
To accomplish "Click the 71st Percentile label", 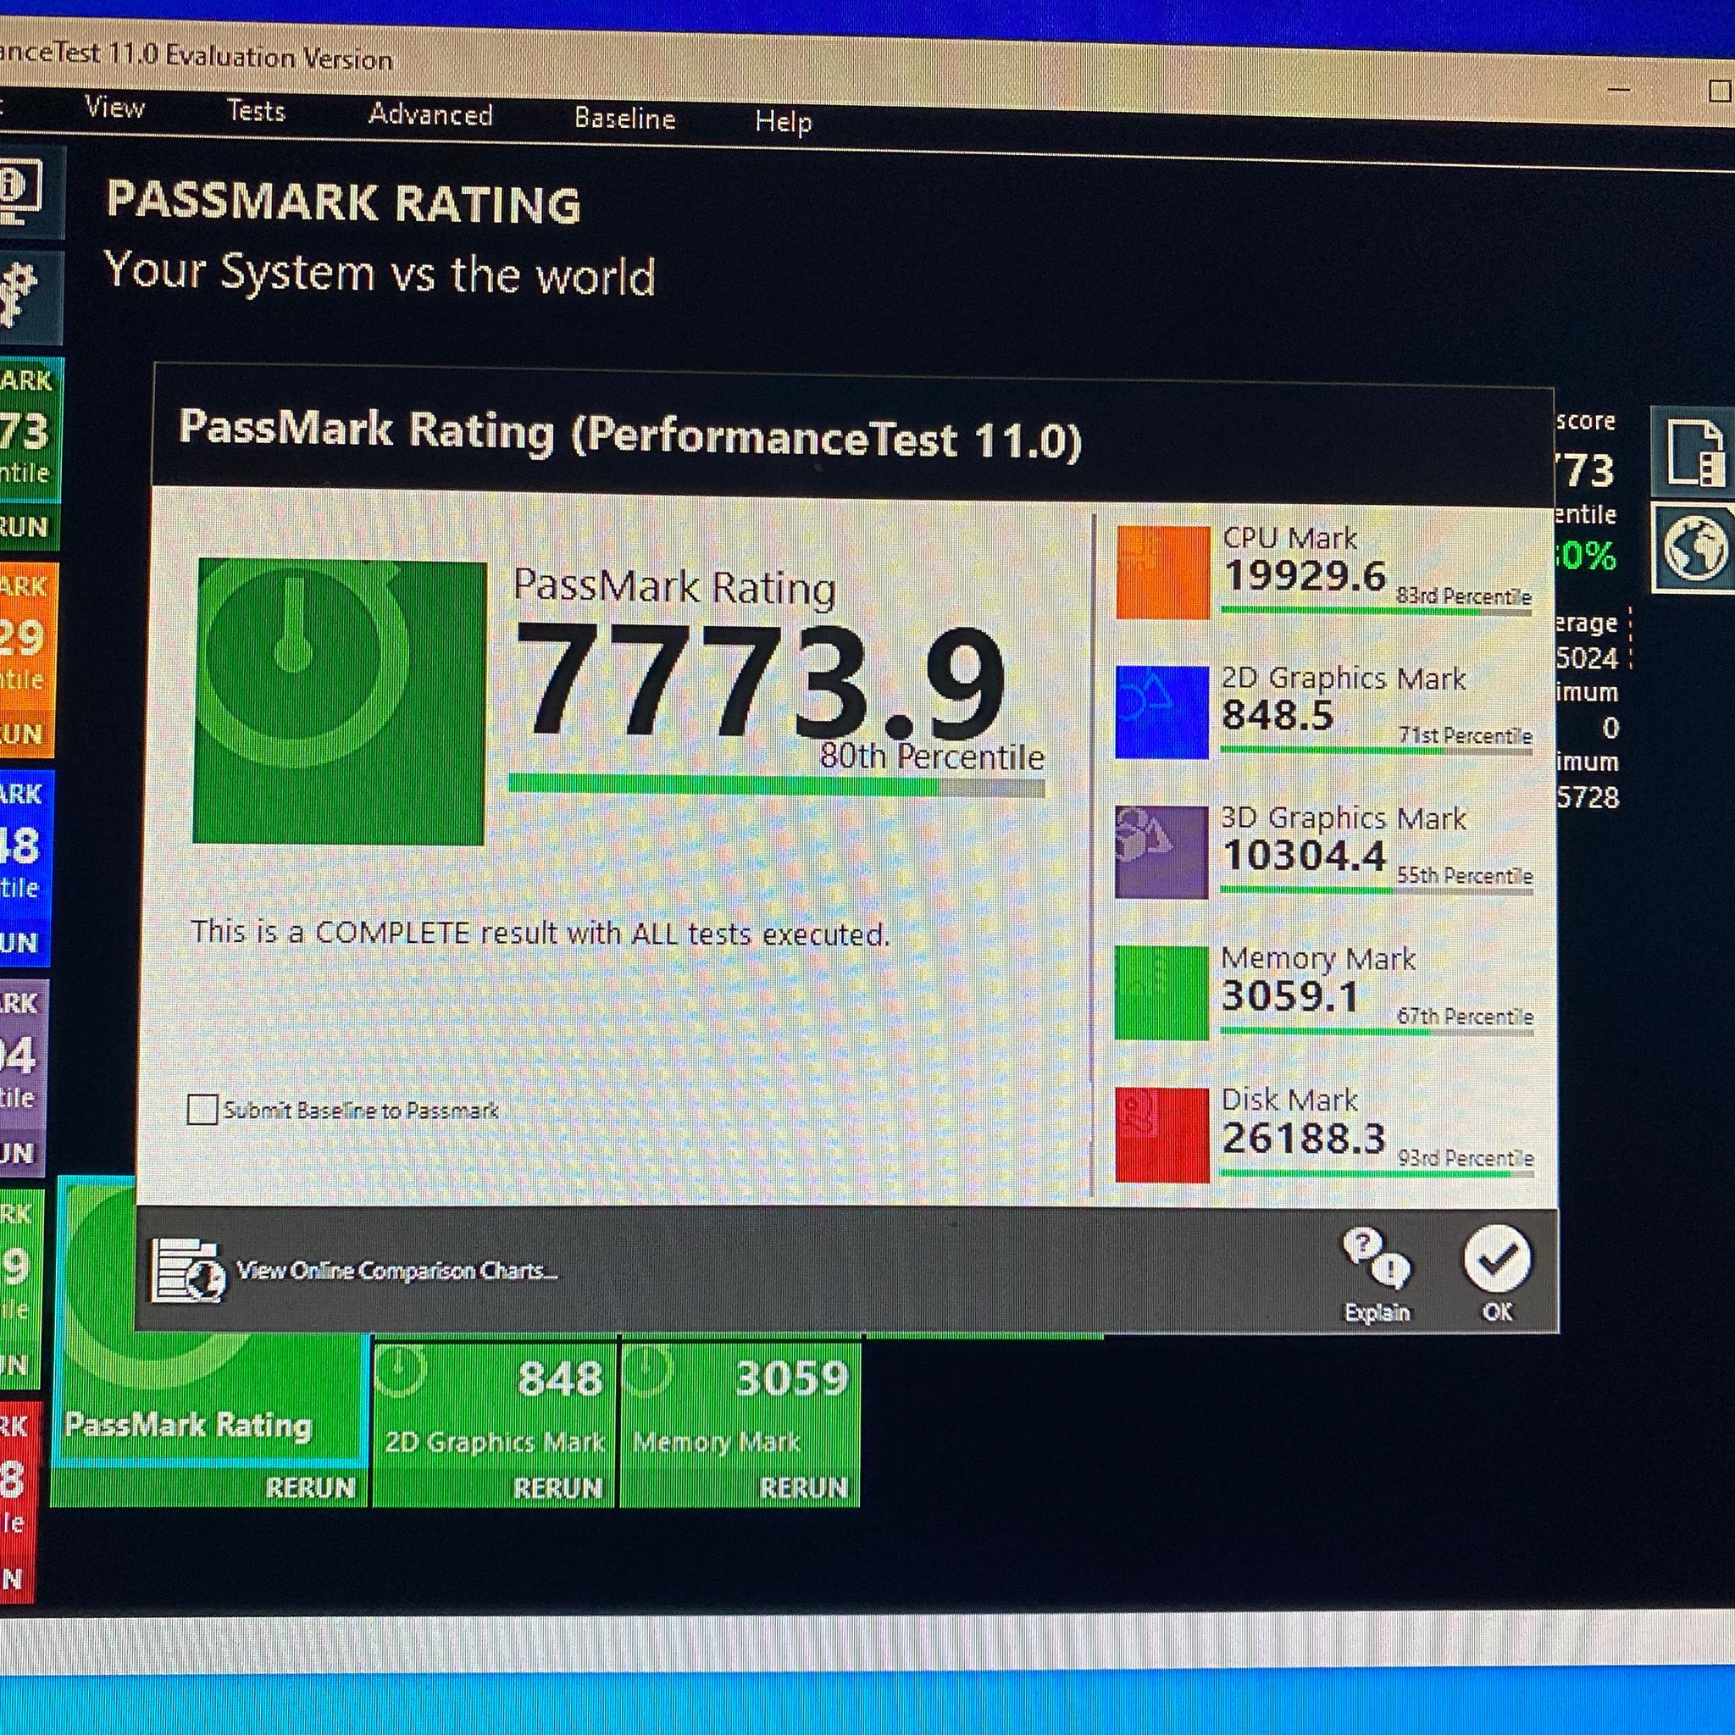I will (1465, 735).
